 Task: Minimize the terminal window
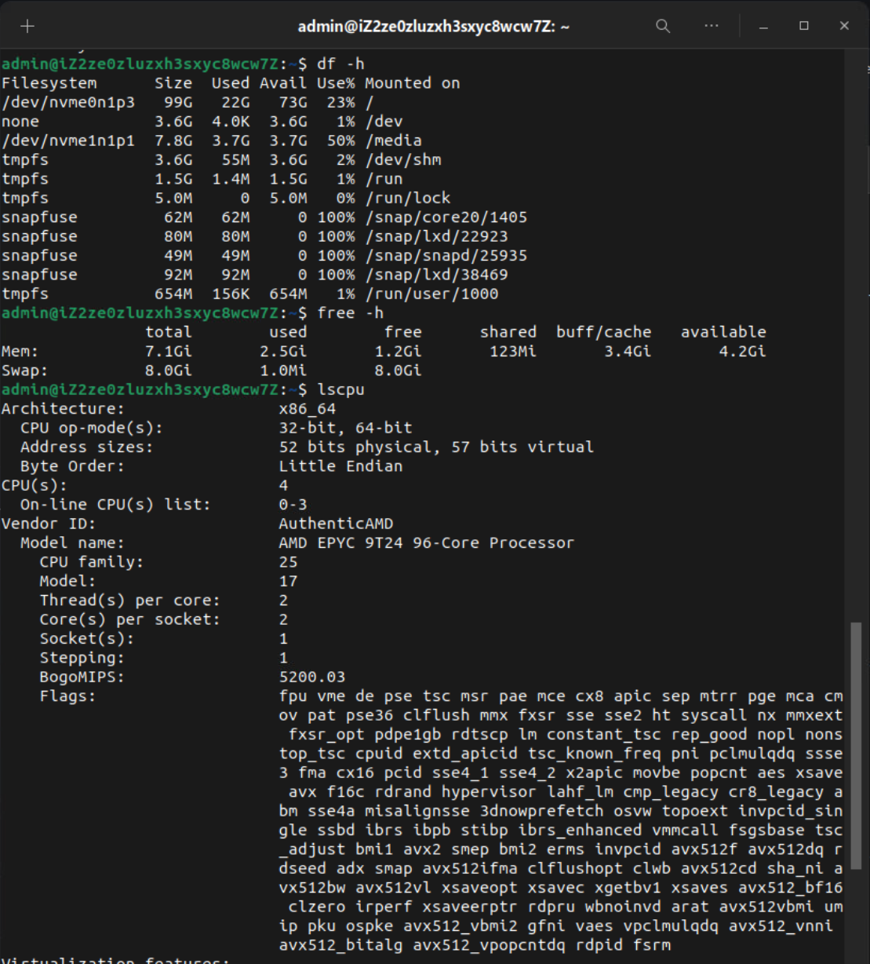pos(764,26)
